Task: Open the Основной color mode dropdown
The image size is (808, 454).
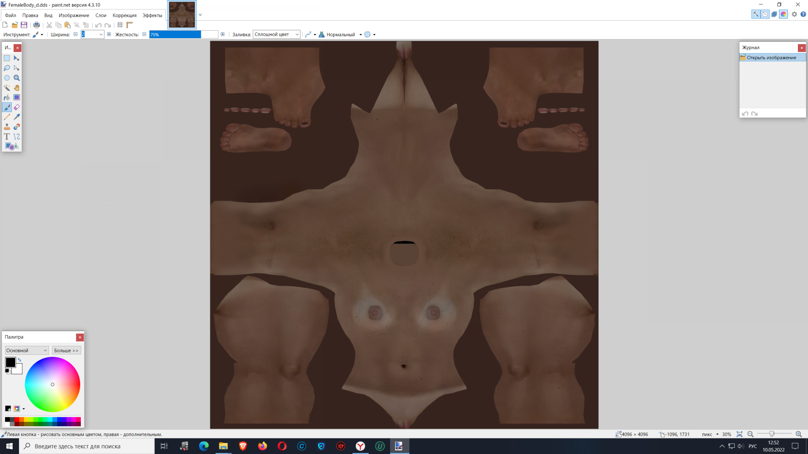Action: click(27, 351)
